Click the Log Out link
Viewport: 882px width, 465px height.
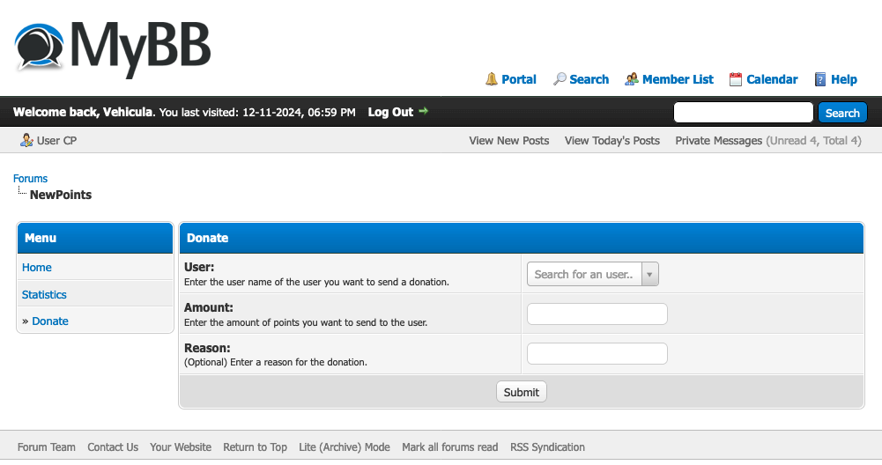pos(390,112)
